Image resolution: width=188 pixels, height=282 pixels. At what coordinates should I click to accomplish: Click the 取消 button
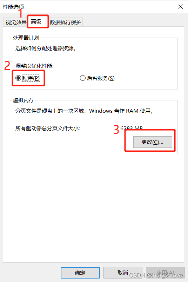123,273
